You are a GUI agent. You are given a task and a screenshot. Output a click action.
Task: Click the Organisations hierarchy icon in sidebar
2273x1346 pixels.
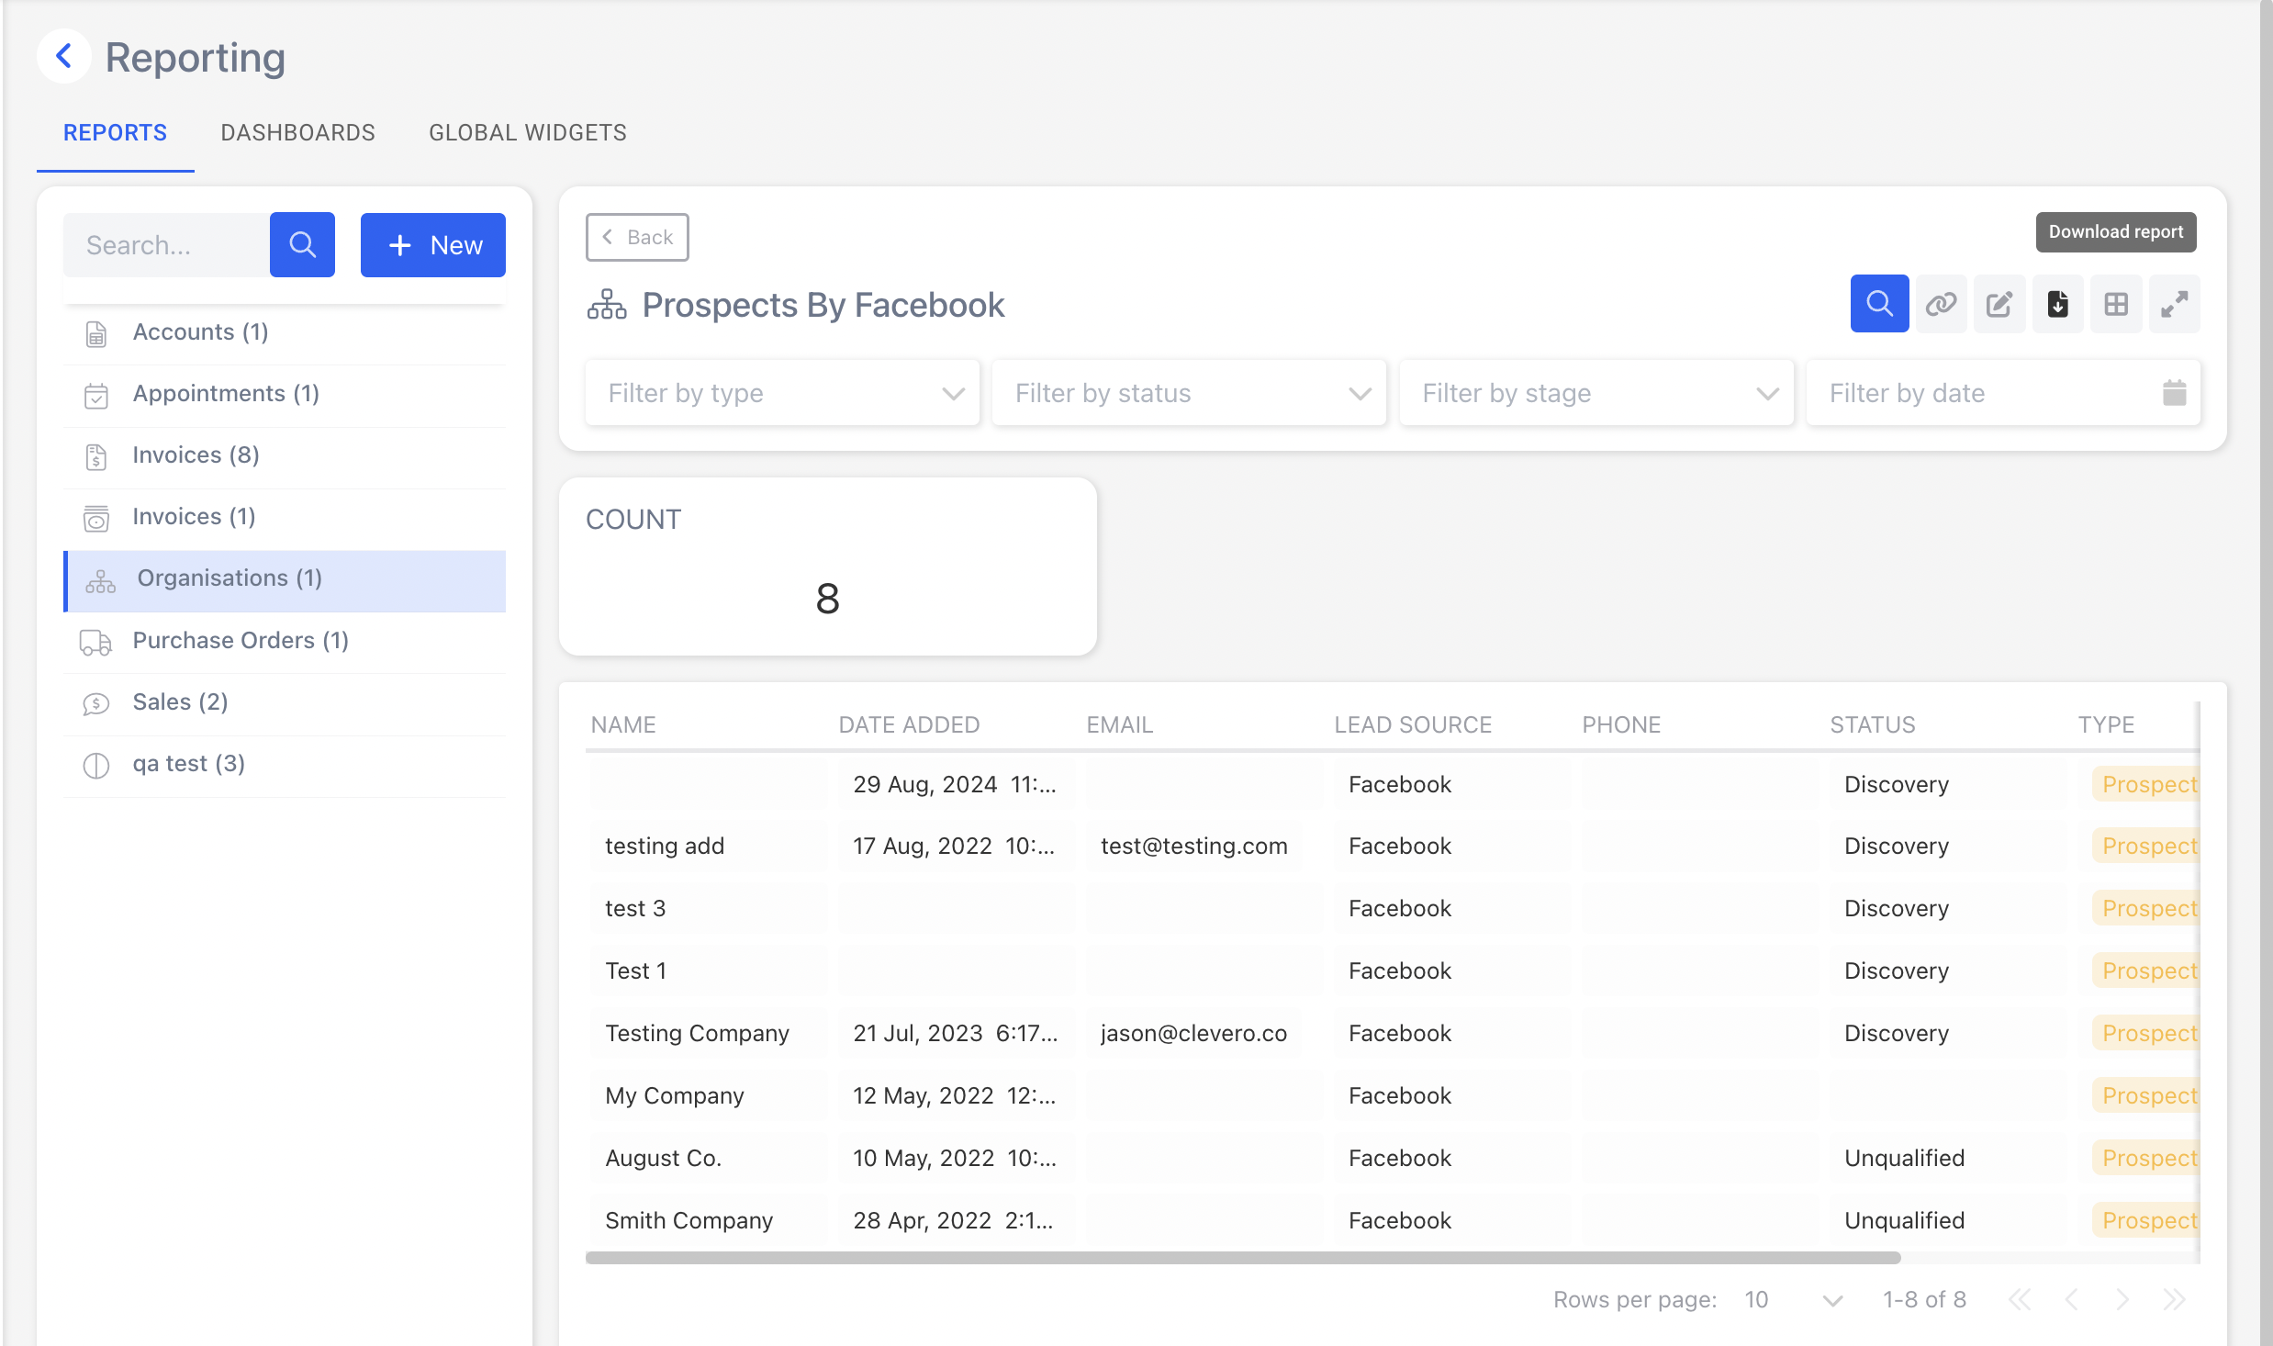click(x=101, y=581)
